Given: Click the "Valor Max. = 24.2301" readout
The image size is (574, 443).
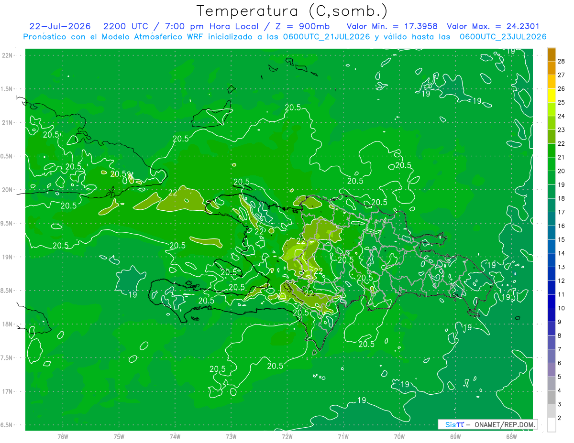Looking at the screenshot, I should (493, 26).
